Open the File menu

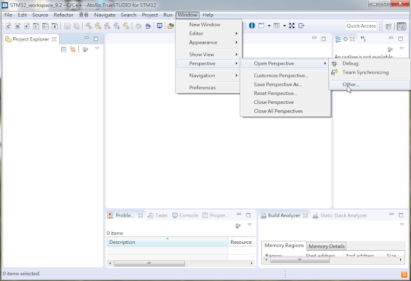(8, 15)
